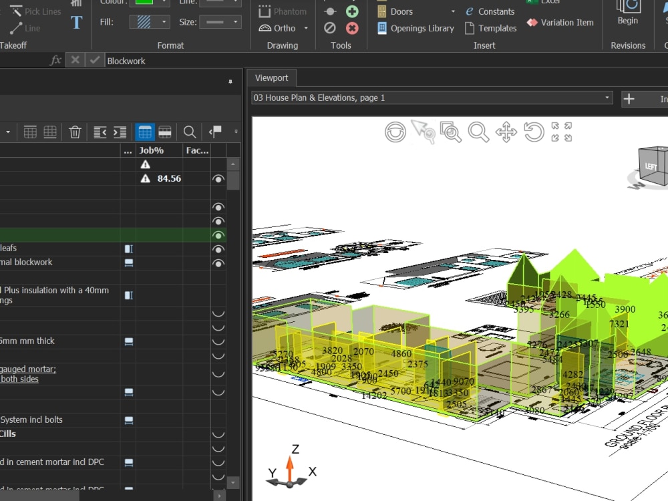Insert row above table icon
Viewport: 668px width, 501px height.
point(30,132)
